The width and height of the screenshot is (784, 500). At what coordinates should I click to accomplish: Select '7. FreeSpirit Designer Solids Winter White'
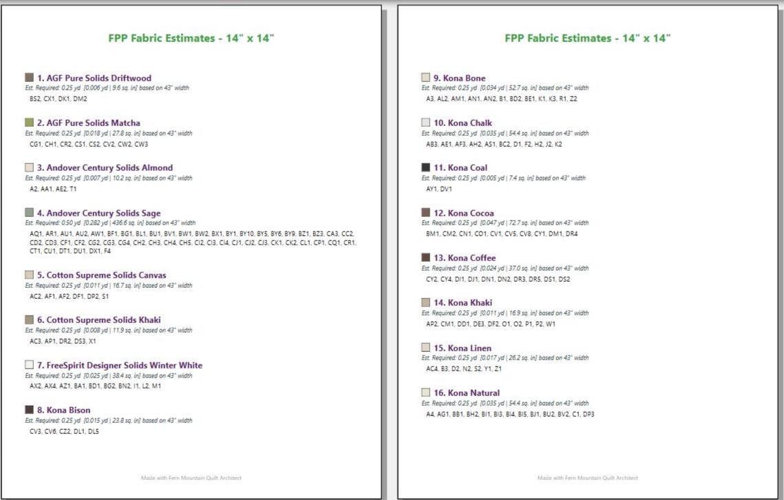[120, 366]
